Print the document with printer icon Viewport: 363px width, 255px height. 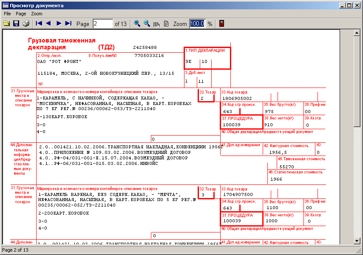[x=26, y=24]
